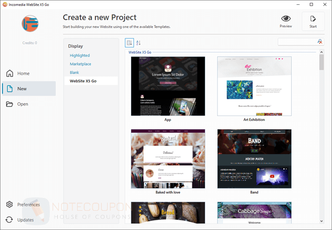This screenshot has width=332, height=230.
Task: Click the Preview eye icon
Action: pos(286,19)
